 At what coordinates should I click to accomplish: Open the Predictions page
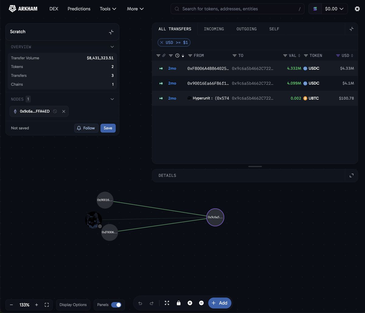pyautogui.click(x=79, y=9)
